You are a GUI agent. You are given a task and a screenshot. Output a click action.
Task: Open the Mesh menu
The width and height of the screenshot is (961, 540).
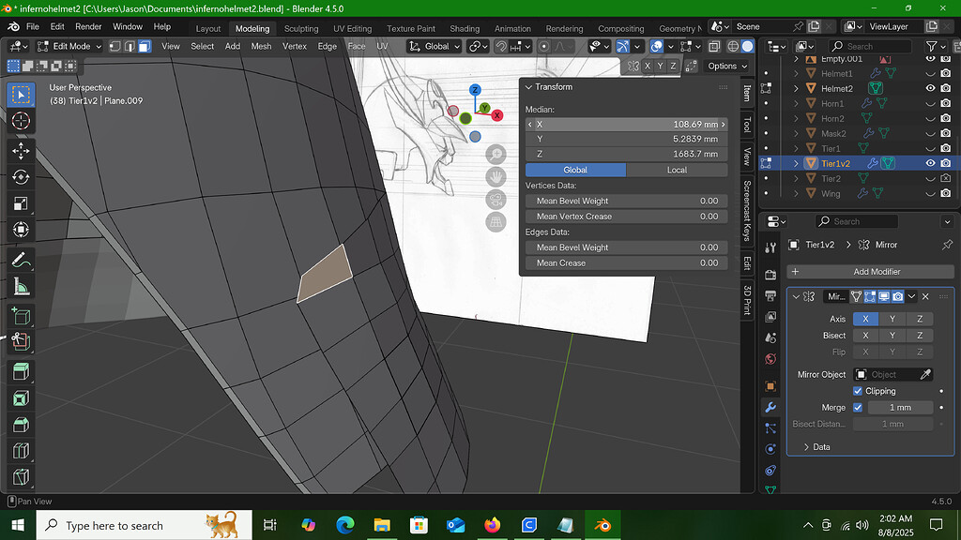261,47
